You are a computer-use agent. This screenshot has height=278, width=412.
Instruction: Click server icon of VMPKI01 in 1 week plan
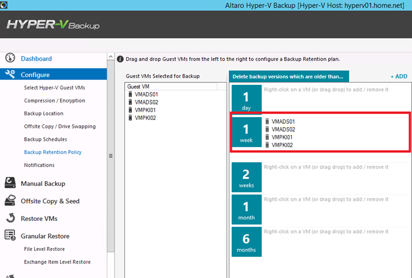coord(267,137)
